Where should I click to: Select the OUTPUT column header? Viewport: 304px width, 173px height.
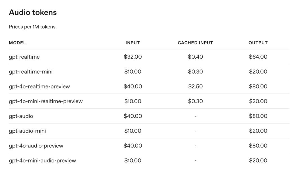click(258, 43)
